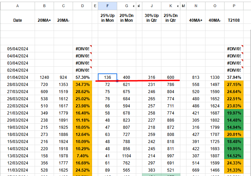The image size is (251, 176).
Task: Select the #DIV/0! cell in column D for 05/04/2024
Action: point(83,49)
